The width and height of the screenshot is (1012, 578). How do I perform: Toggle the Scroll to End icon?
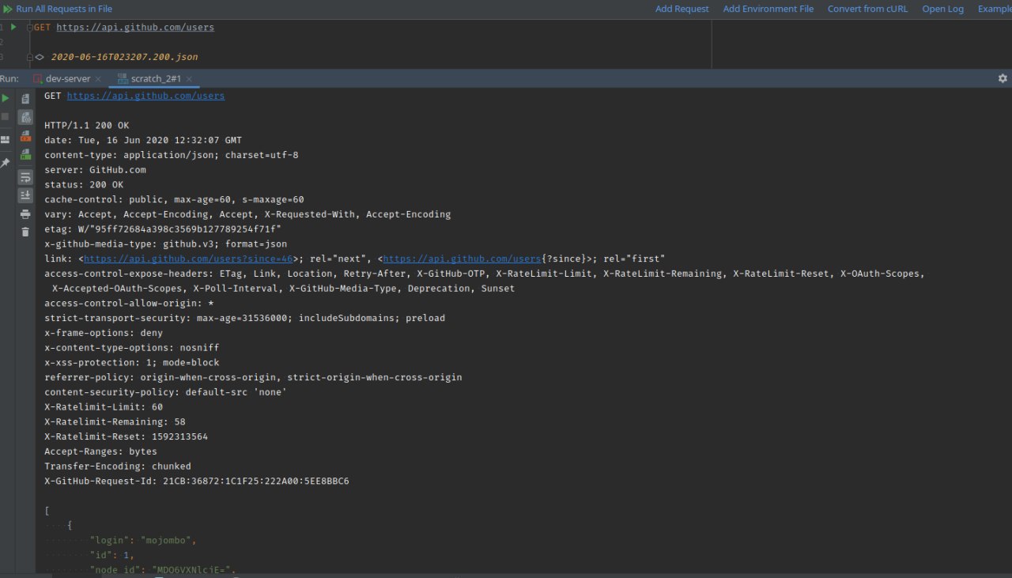coord(25,195)
